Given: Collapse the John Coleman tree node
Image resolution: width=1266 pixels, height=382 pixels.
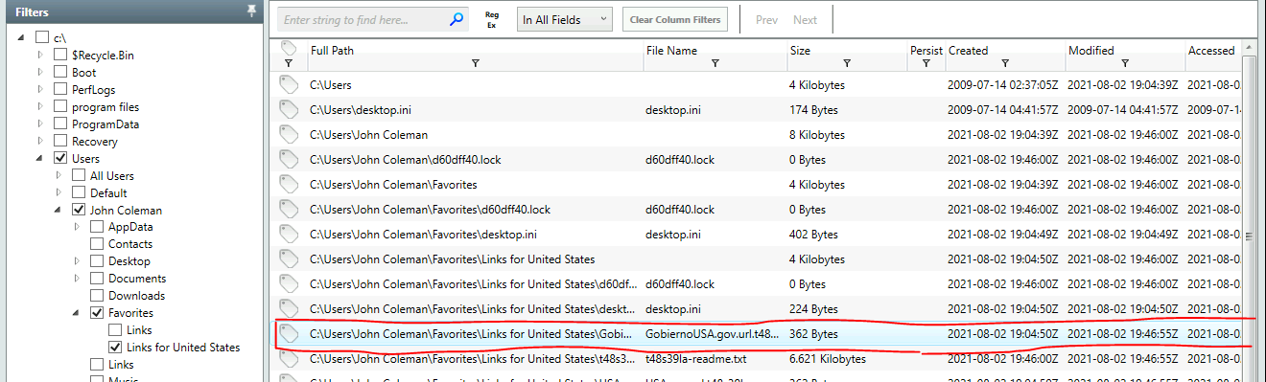Looking at the screenshot, I should pos(59,211).
